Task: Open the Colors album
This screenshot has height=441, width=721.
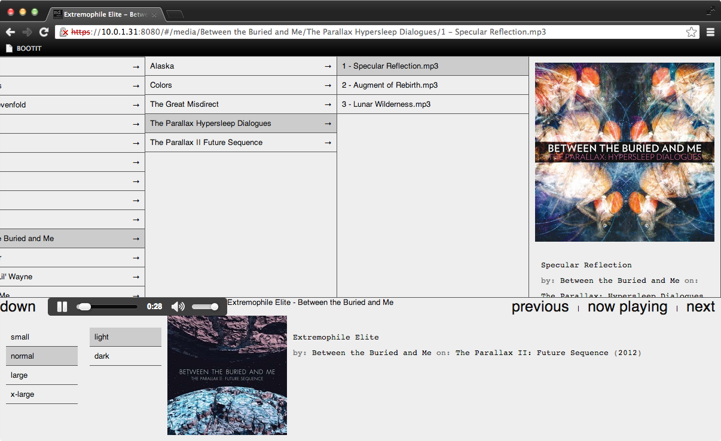Action: pyautogui.click(x=241, y=85)
